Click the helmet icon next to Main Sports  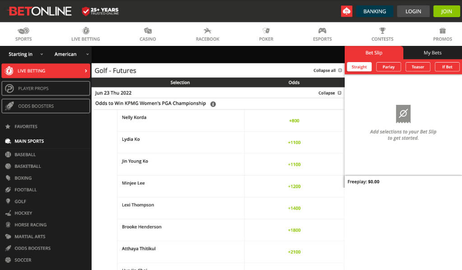(x=8, y=141)
